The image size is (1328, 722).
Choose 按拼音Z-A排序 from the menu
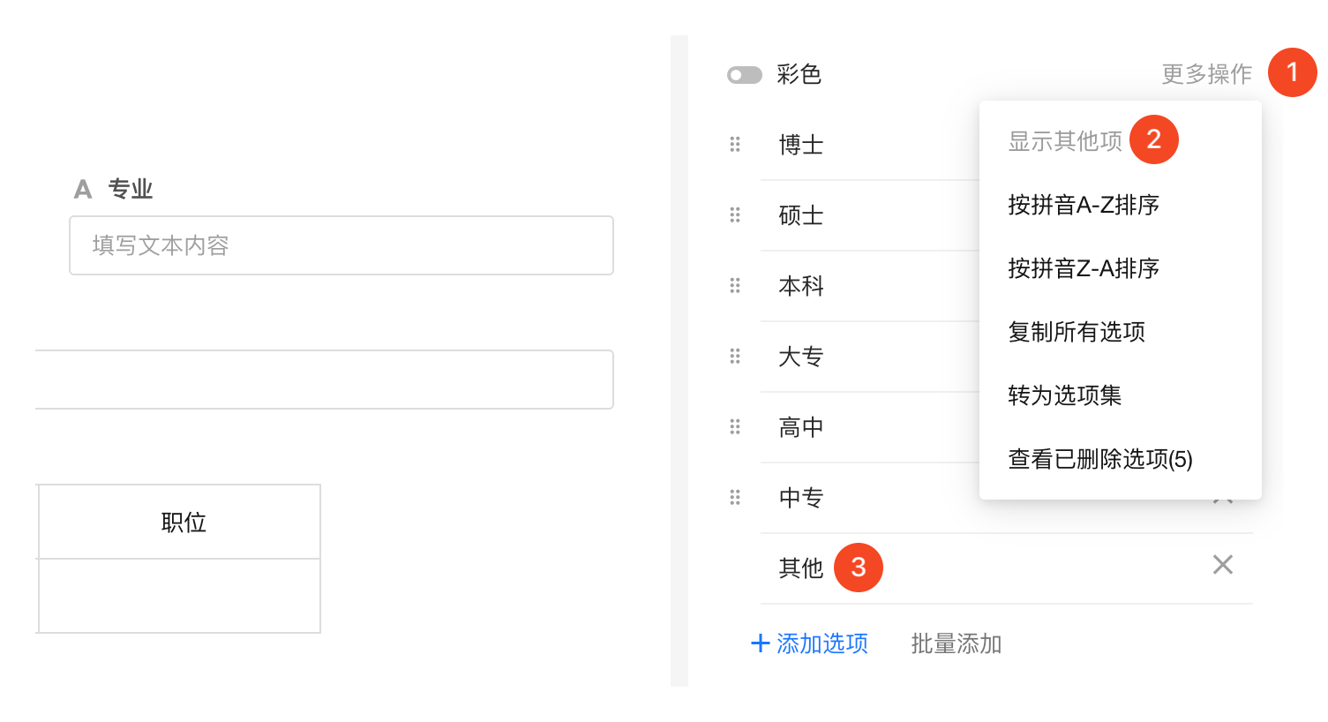pyautogui.click(x=1084, y=268)
